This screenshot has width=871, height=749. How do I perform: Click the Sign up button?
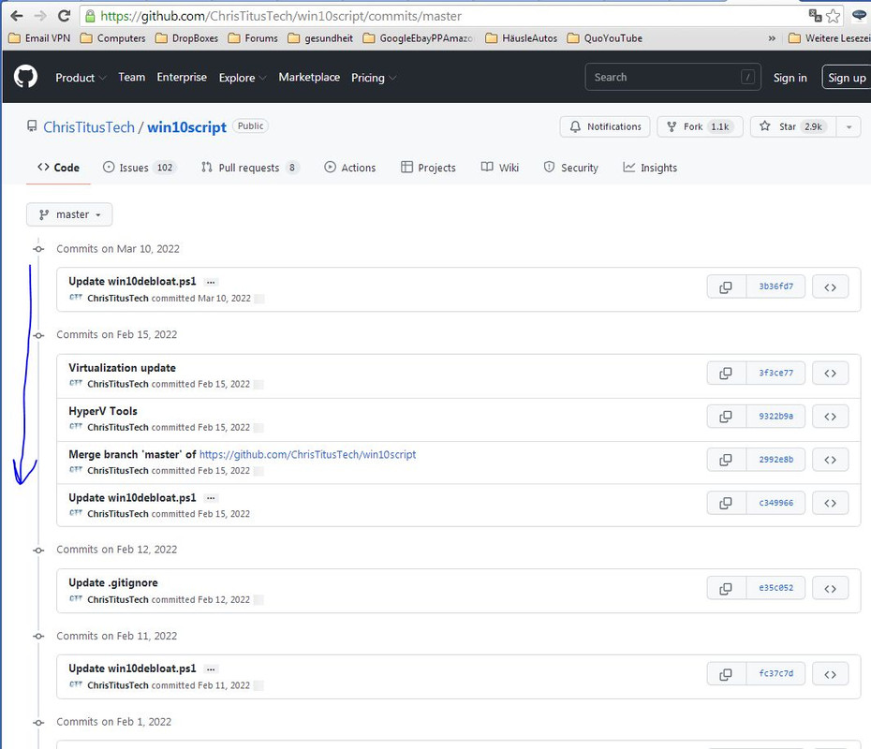tap(847, 78)
